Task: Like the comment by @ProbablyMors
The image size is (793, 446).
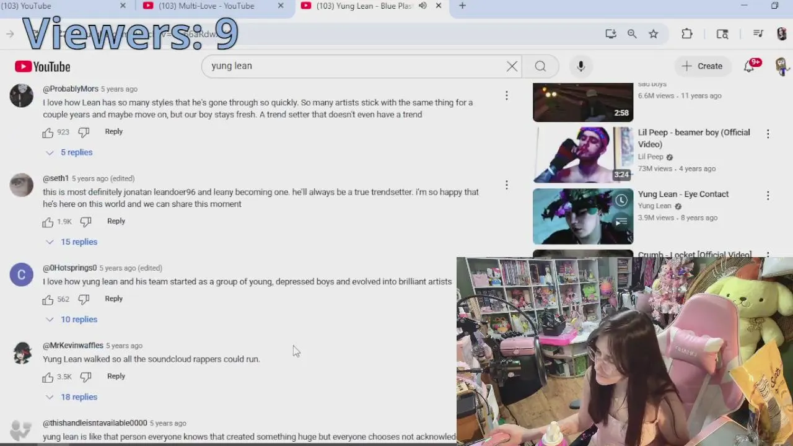Action: (48, 133)
